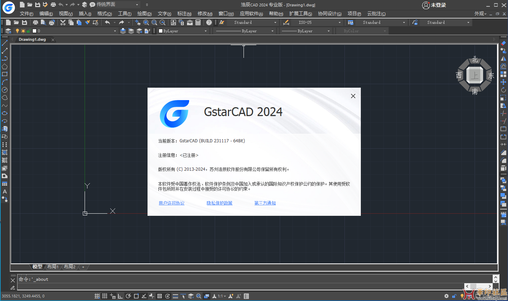This screenshot has width=508, height=301.
Task: Click the ByLayer white color swatch
Action: tap(161, 31)
